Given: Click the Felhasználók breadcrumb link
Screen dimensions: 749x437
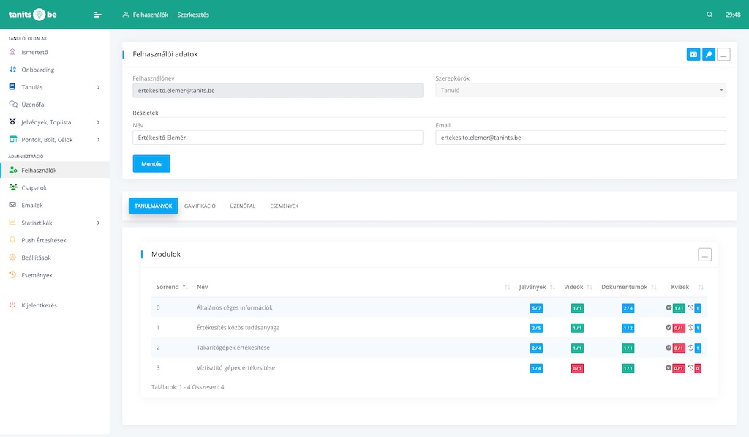Looking at the screenshot, I should 150,15.
